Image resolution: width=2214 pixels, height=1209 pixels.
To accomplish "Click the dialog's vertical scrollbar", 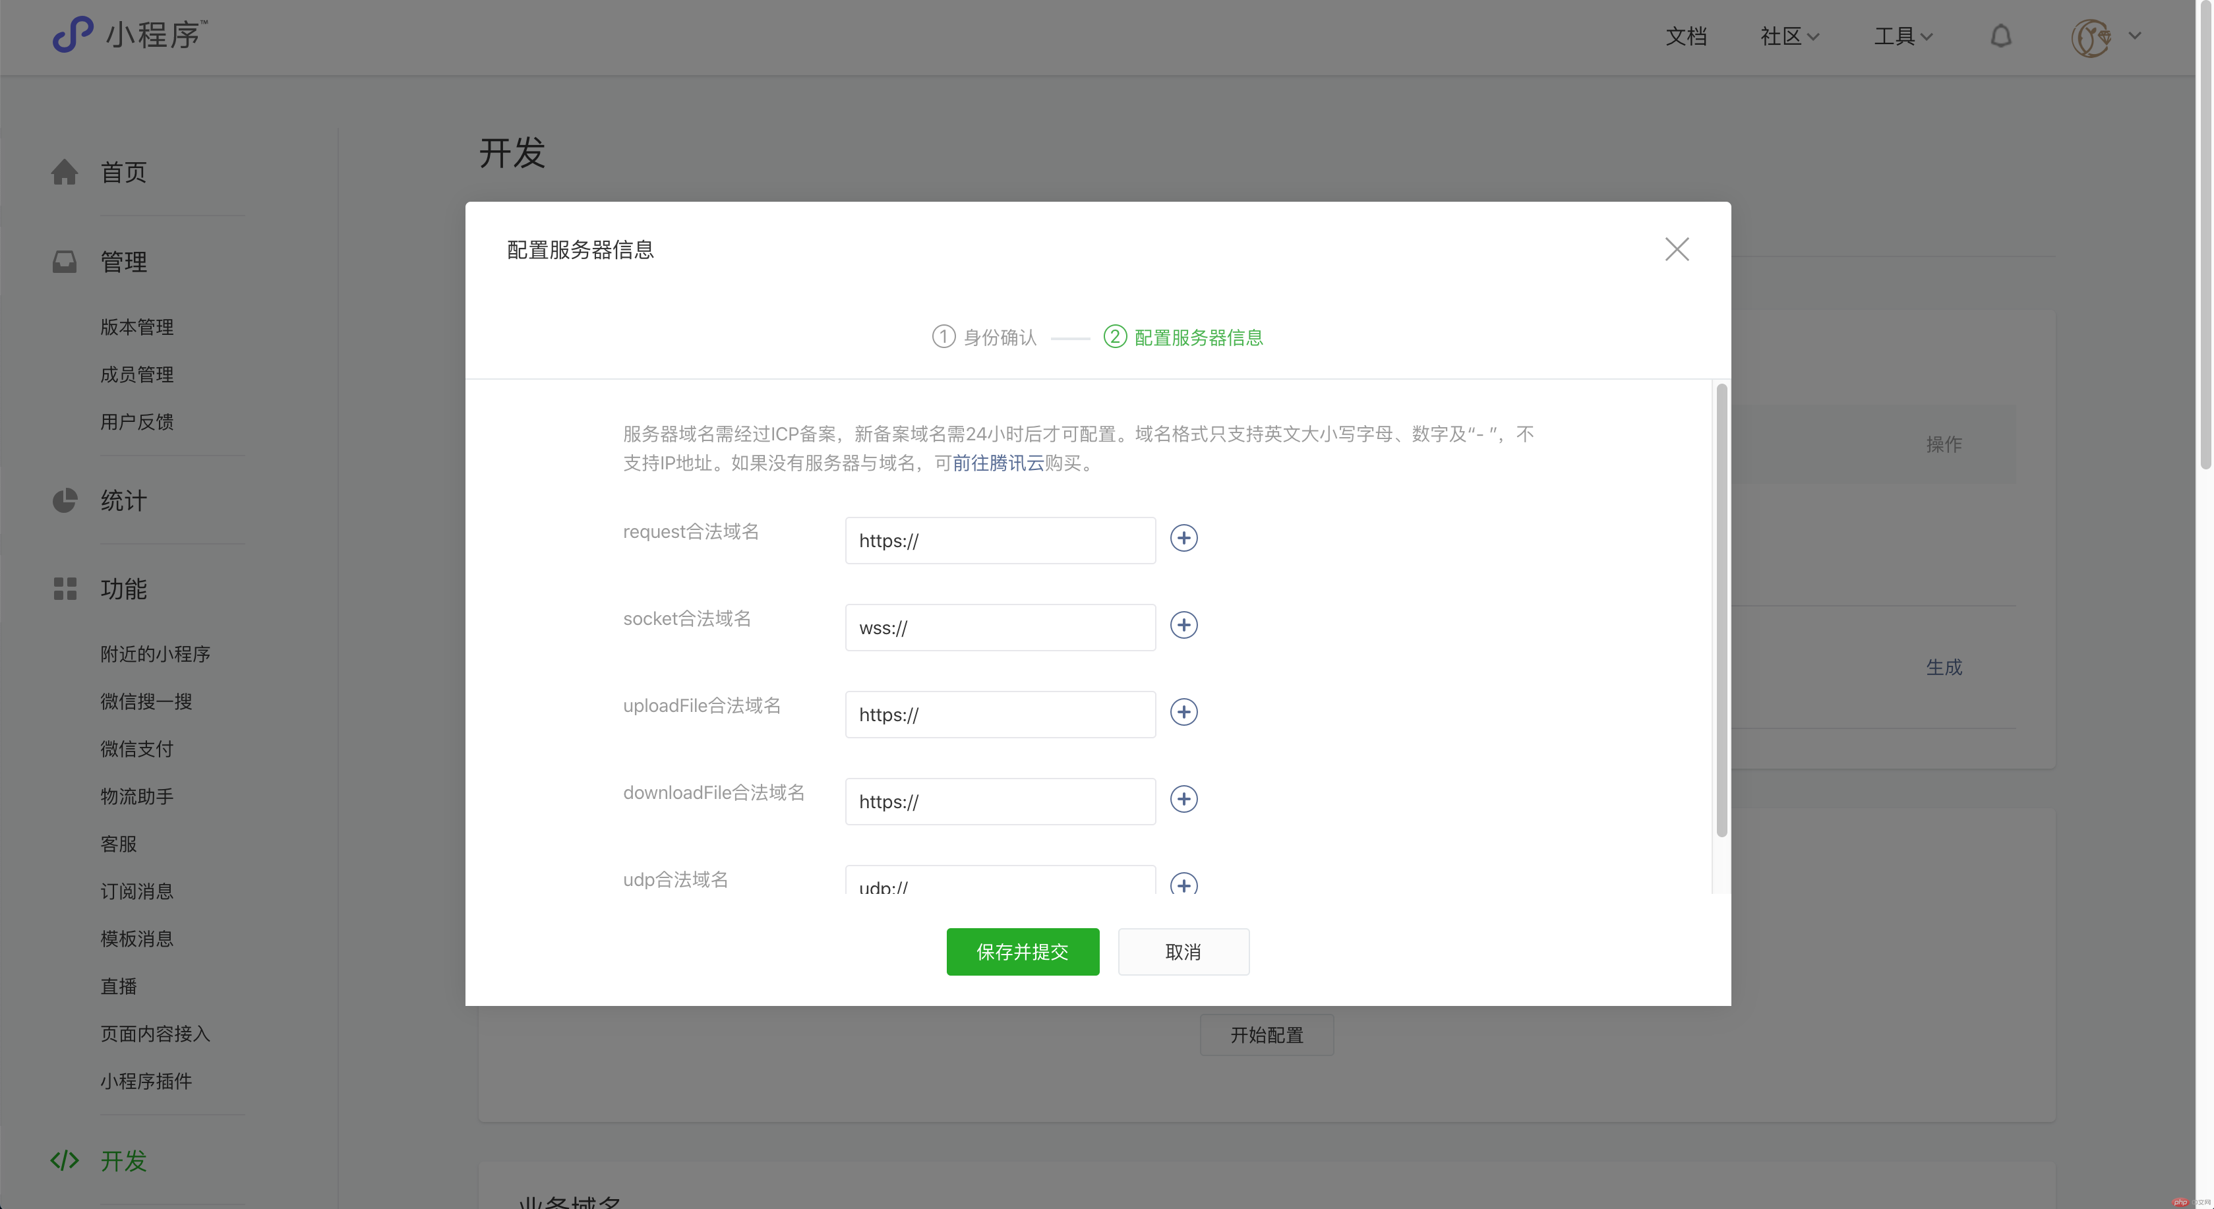I will (1721, 610).
